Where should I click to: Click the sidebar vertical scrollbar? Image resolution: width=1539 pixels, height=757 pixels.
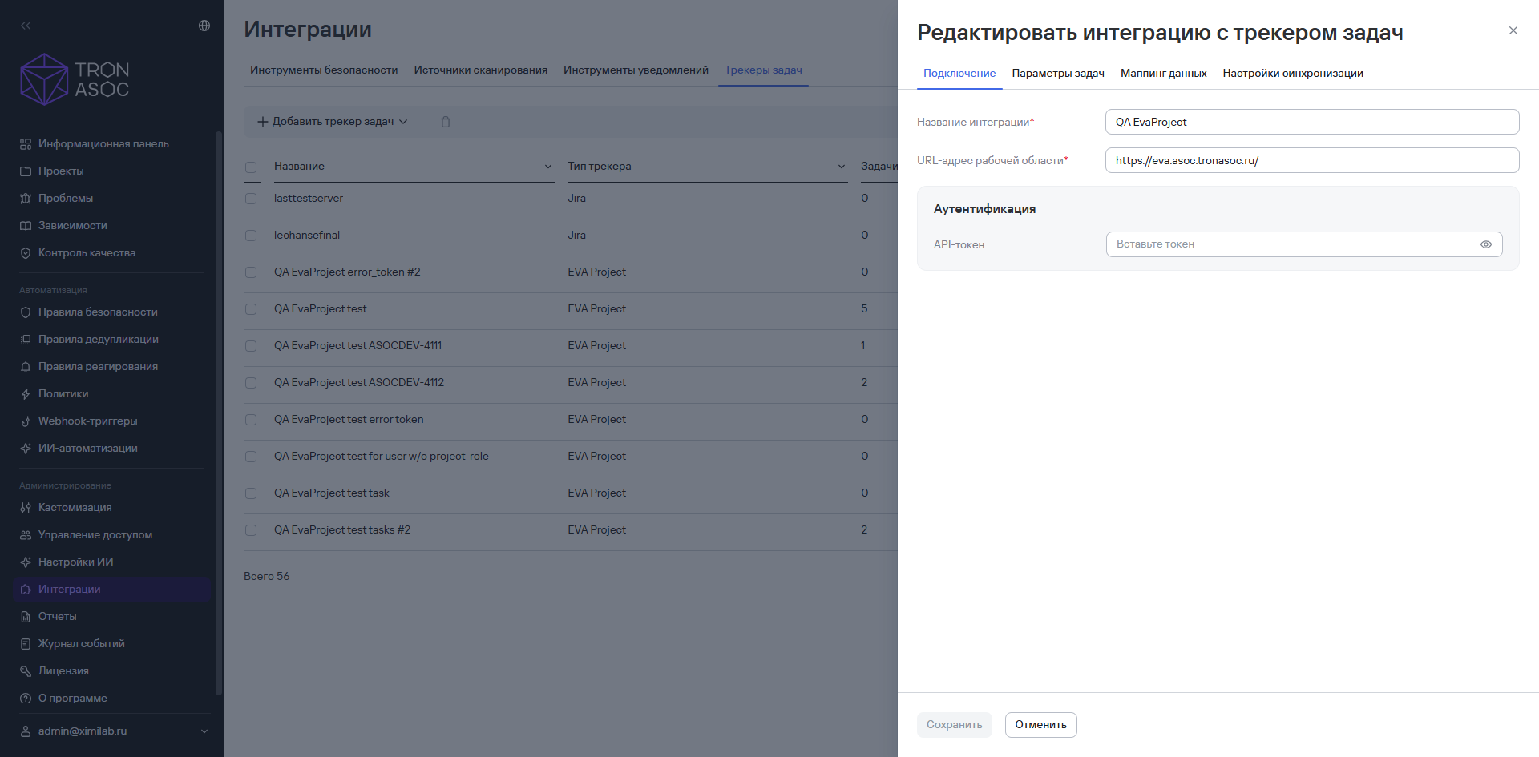[219, 413]
